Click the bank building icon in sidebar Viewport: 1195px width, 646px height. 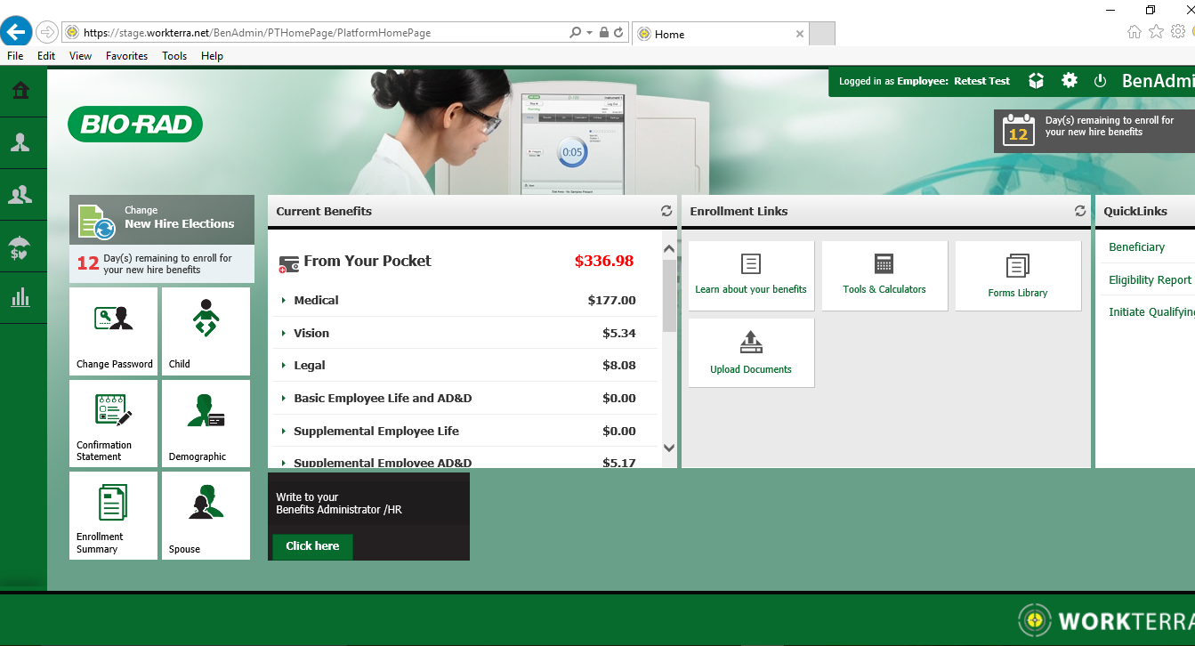pos(20,91)
